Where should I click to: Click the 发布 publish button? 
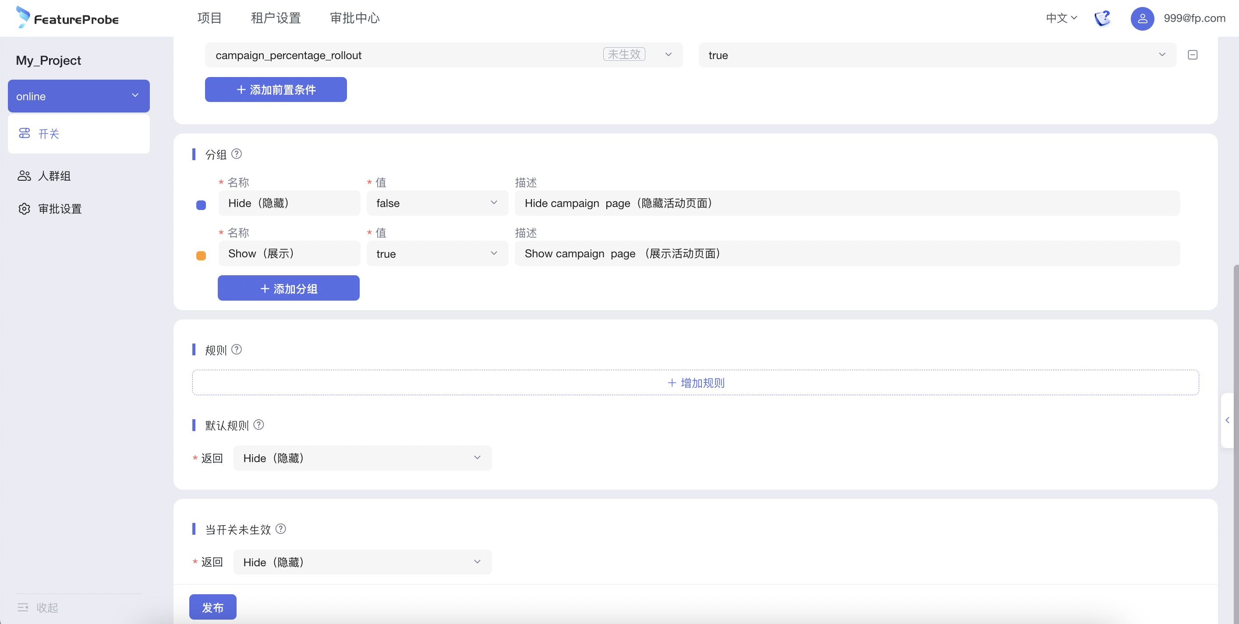pyautogui.click(x=212, y=606)
